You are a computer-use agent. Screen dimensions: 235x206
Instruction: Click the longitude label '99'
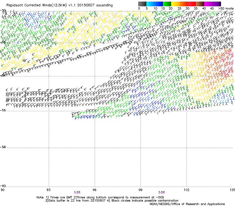(140, 190)
